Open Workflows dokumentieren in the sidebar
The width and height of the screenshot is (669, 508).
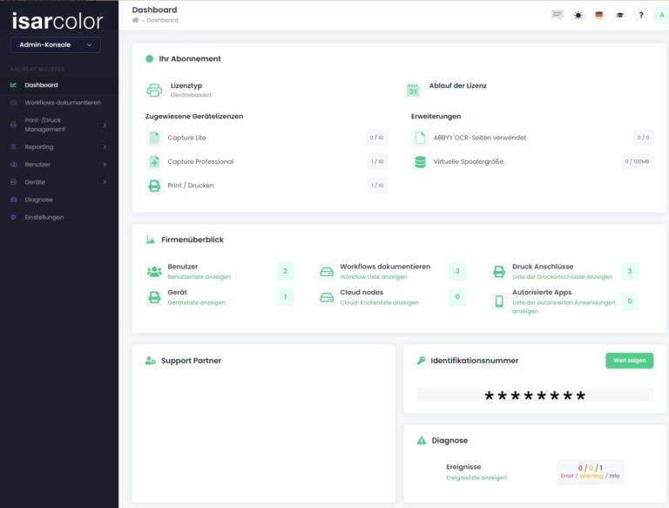click(x=63, y=103)
